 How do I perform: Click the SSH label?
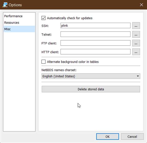45,26
